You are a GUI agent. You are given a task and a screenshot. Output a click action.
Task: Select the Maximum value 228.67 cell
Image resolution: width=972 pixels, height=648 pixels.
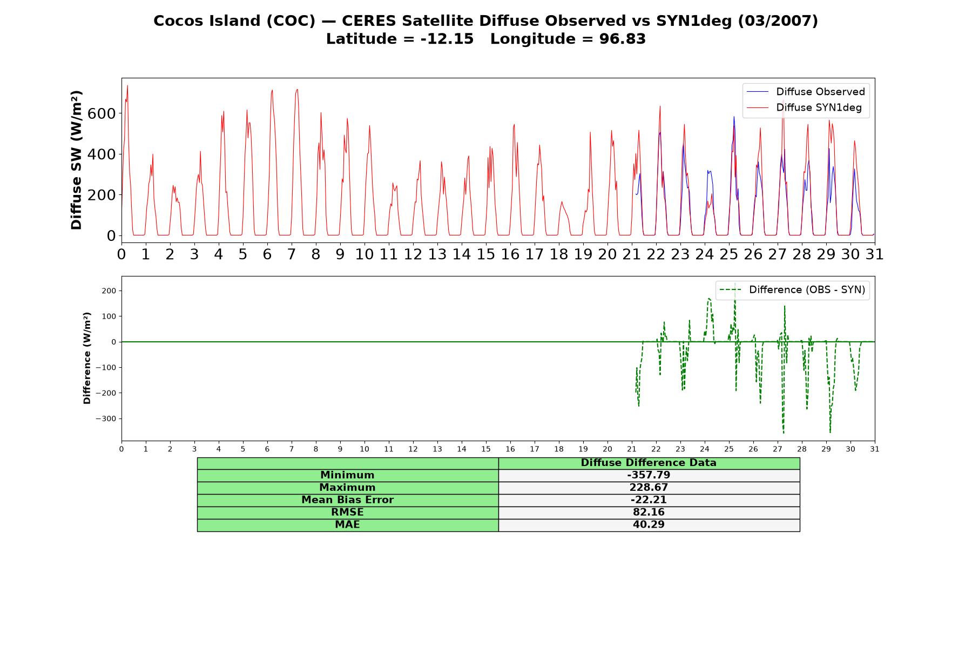click(x=649, y=488)
